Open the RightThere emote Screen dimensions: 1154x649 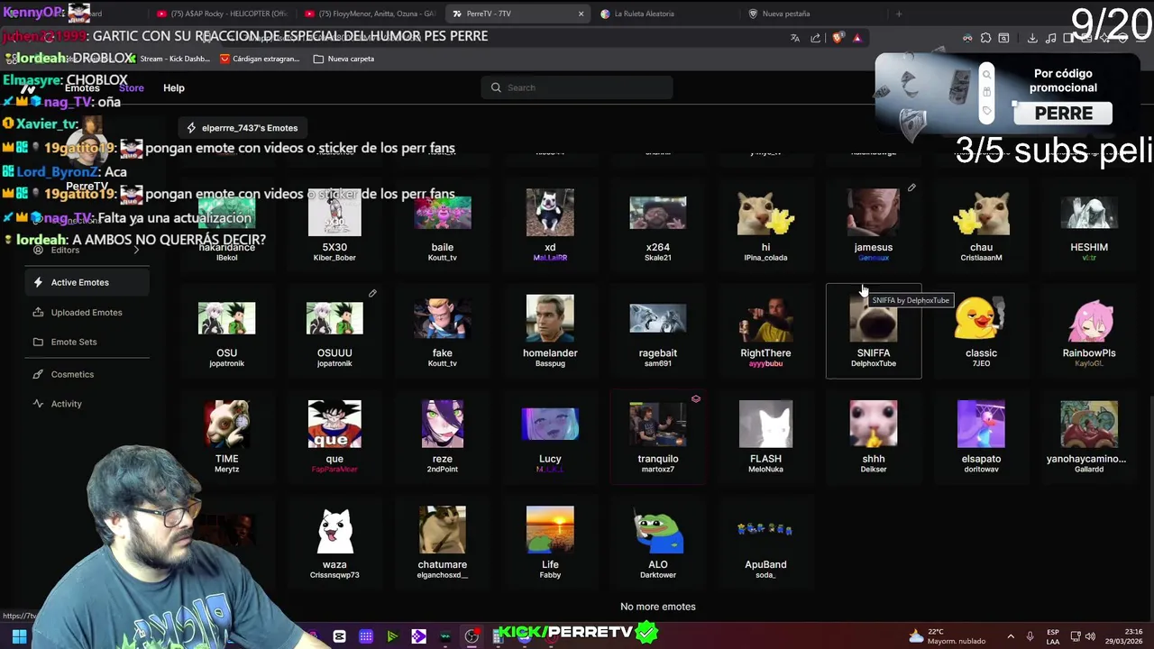pos(765,332)
